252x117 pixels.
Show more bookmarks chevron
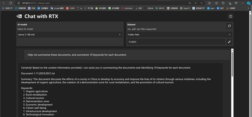[x=248, y=8]
